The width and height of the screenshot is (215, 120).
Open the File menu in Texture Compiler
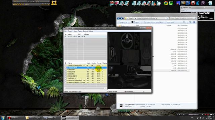[66, 31]
